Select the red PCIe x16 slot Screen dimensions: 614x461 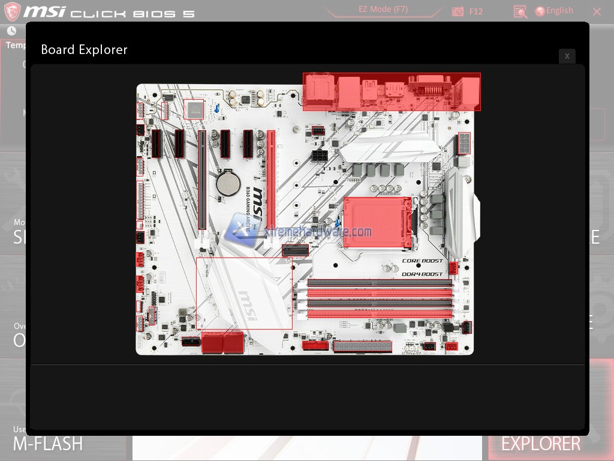(271, 179)
